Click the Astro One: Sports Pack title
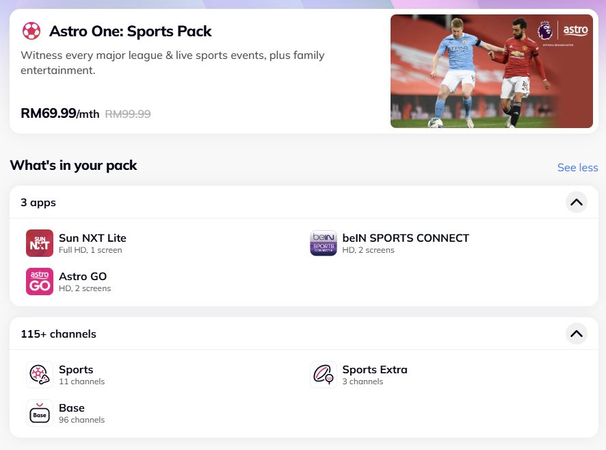606x450 pixels. tap(131, 32)
